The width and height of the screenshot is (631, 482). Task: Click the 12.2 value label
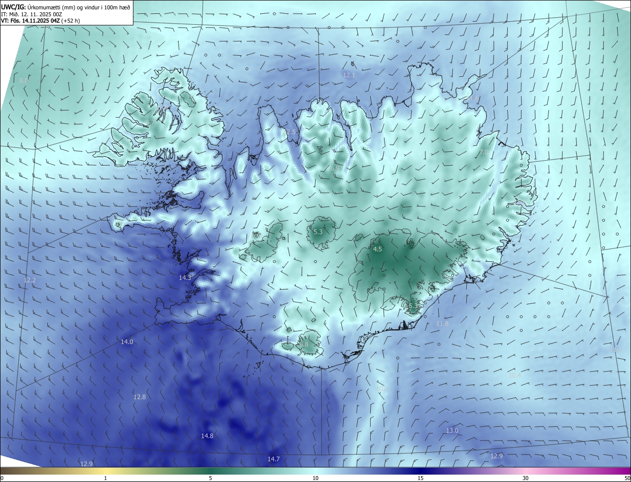pos(30,280)
